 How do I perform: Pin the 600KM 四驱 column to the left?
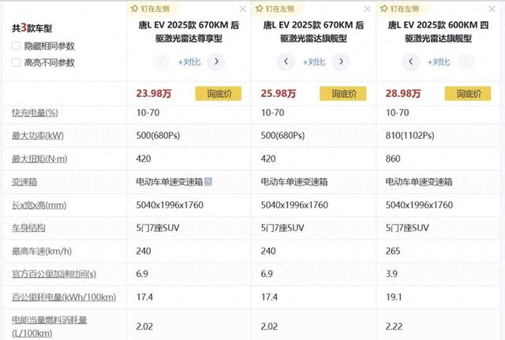coord(399,9)
